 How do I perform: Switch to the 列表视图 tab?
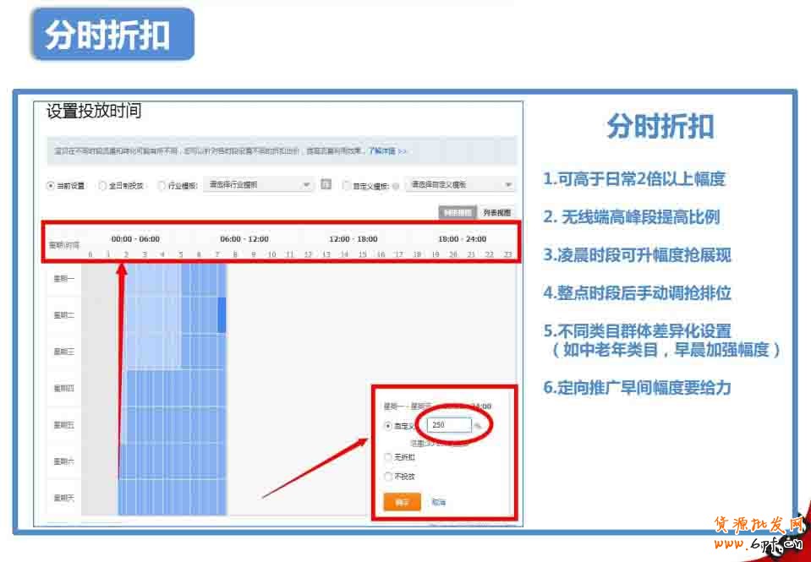click(x=496, y=213)
